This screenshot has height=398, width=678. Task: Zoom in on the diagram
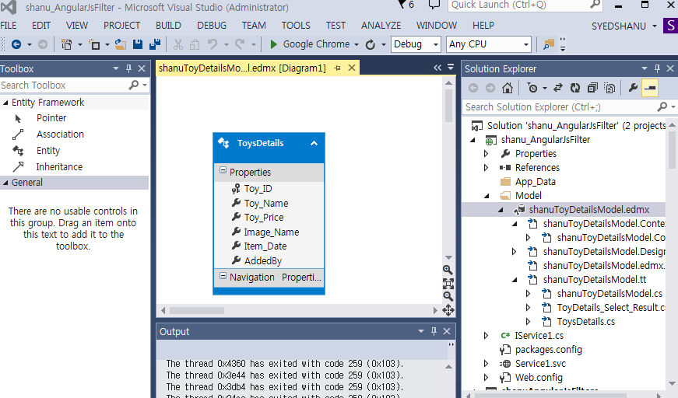click(448, 271)
